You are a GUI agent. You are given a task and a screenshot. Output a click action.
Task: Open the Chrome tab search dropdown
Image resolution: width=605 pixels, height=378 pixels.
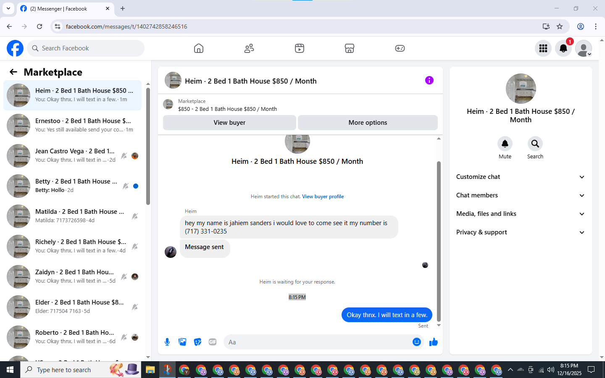click(8, 8)
